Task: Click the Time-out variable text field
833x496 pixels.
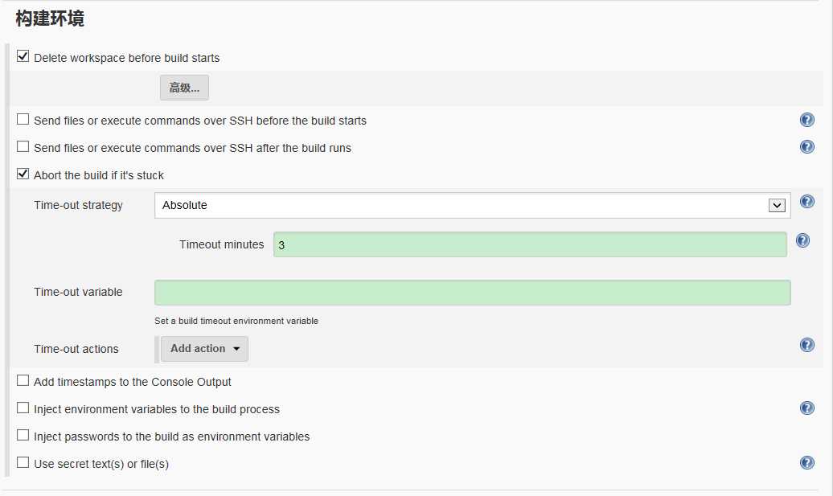Action: click(x=472, y=293)
